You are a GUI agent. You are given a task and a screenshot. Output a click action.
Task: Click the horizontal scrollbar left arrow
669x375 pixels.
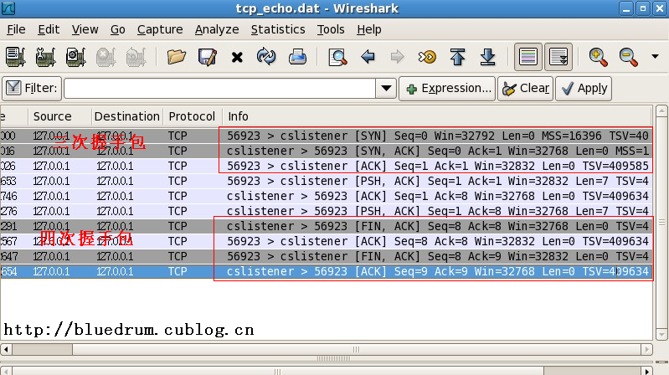click(x=6, y=349)
